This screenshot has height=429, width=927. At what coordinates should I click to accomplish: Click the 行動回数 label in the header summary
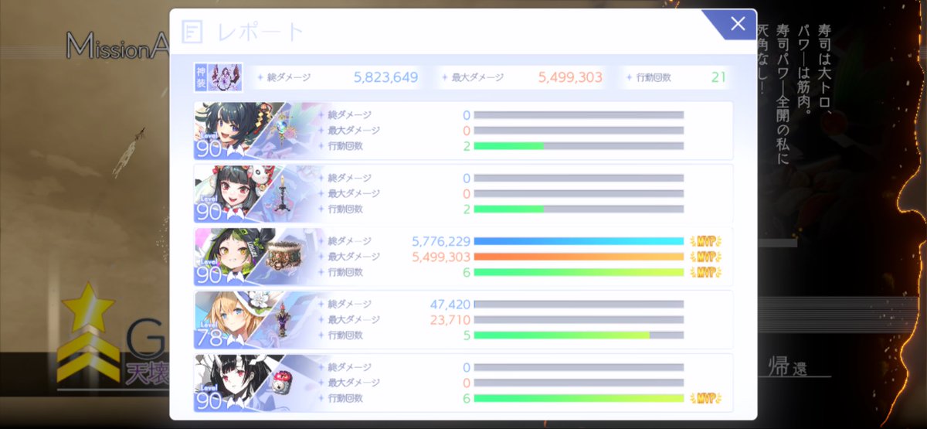[x=654, y=77]
